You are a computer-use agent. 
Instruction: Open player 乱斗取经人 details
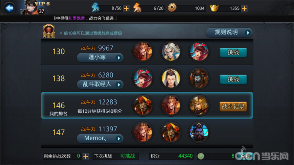100,85
